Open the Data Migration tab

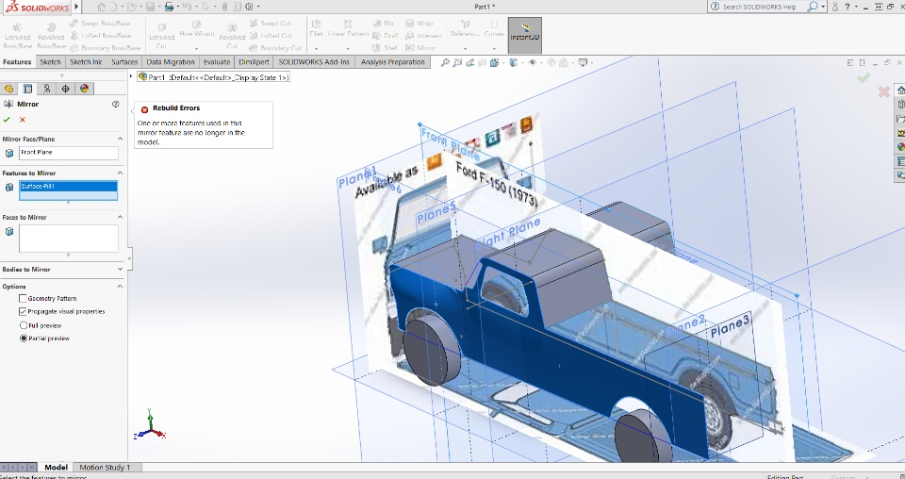(x=171, y=62)
